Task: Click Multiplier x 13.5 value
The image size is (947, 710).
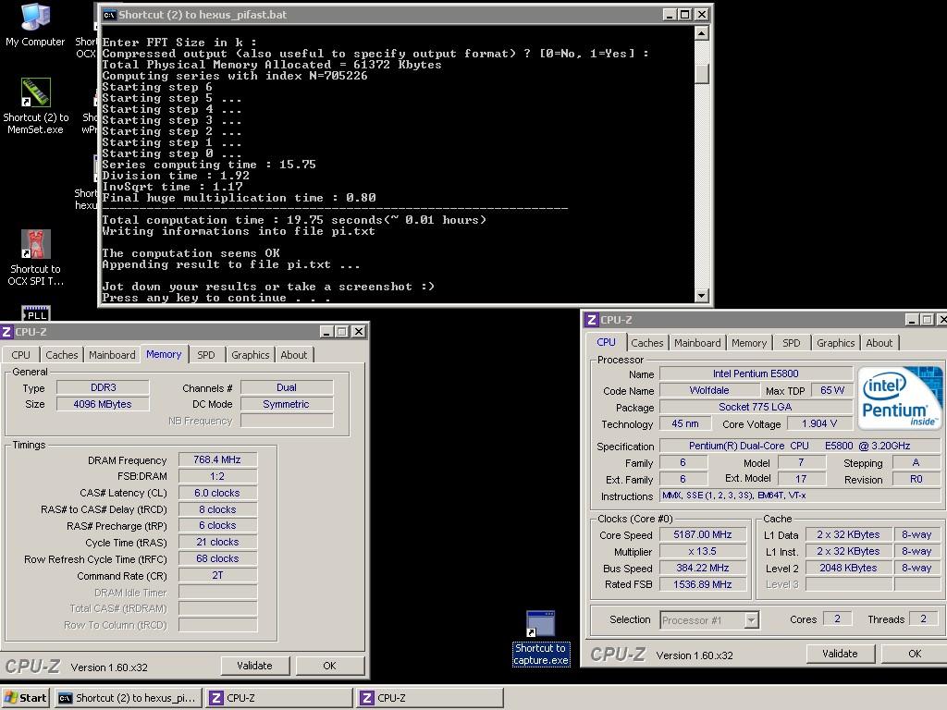Action: tap(703, 551)
